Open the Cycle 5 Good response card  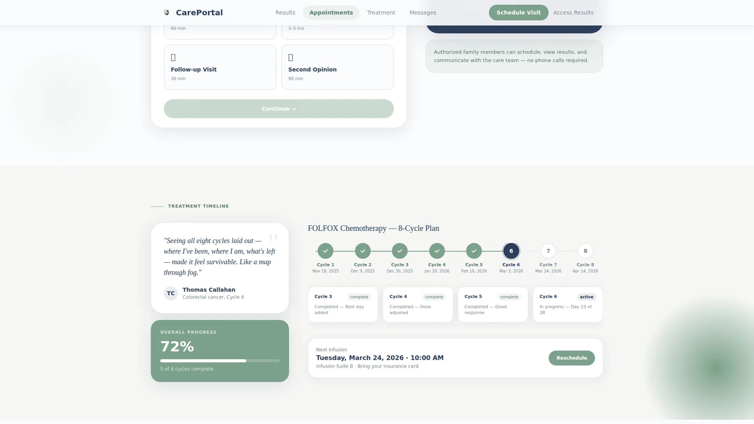coord(493,305)
